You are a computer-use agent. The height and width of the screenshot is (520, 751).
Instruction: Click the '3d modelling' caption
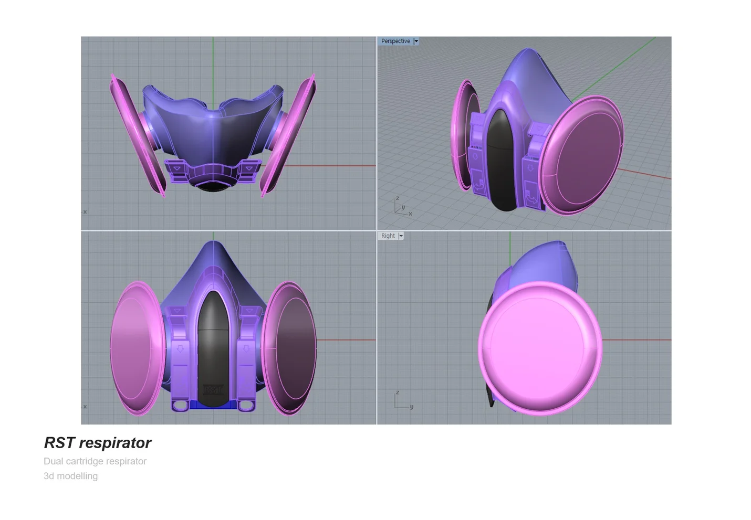point(70,476)
